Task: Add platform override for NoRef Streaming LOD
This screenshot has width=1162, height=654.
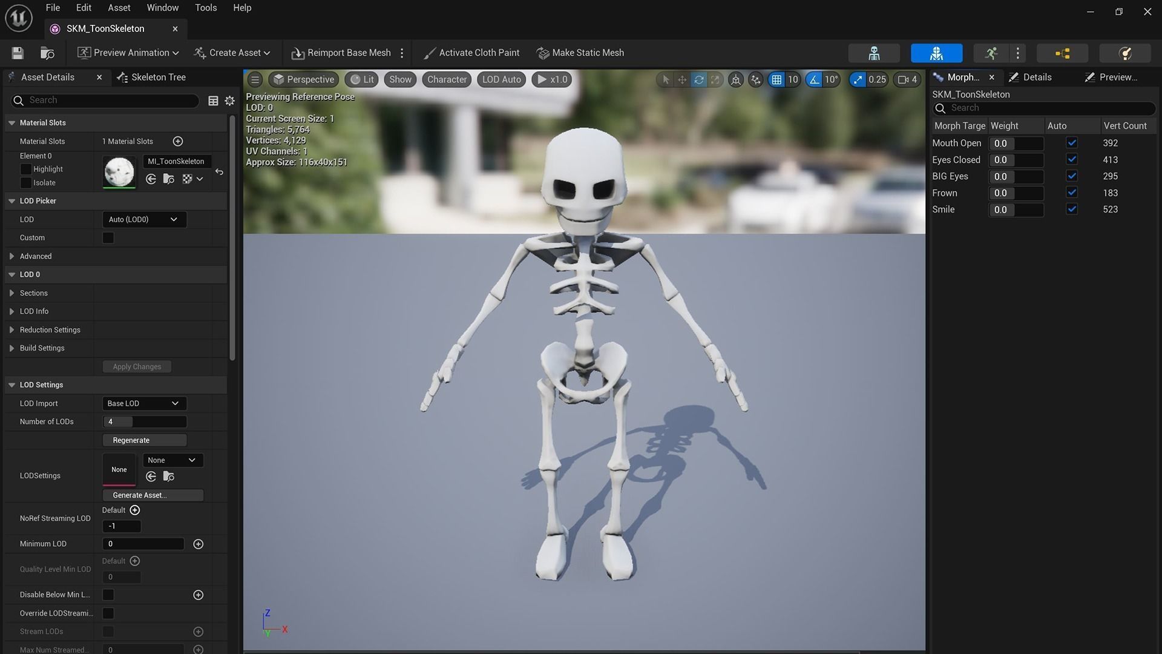Action: pyautogui.click(x=135, y=510)
